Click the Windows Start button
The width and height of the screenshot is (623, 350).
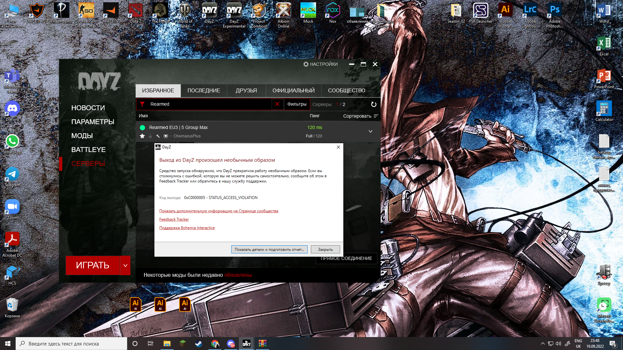tap(8, 344)
